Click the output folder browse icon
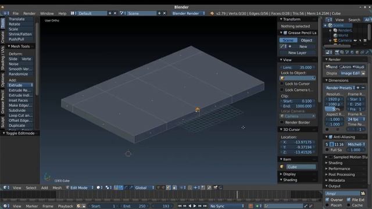Image resolution: width=372 pixels, height=209 pixels. click(x=363, y=193)
